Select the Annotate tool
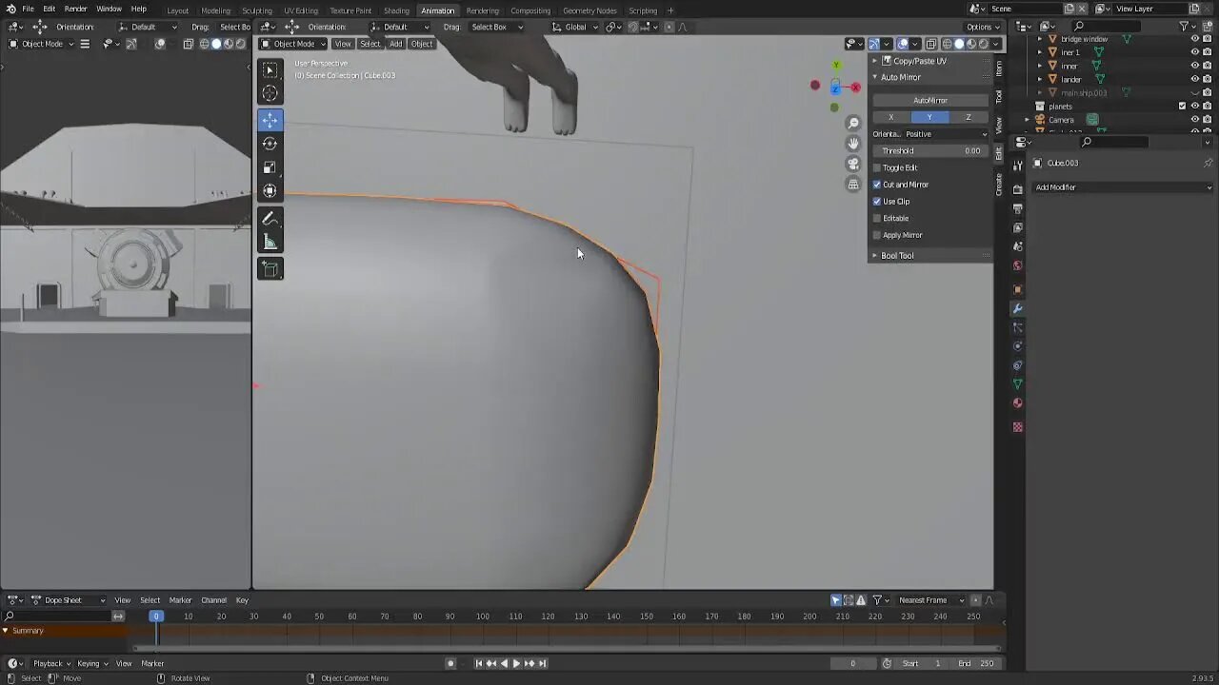The image size is (1219, 685). 270,219
